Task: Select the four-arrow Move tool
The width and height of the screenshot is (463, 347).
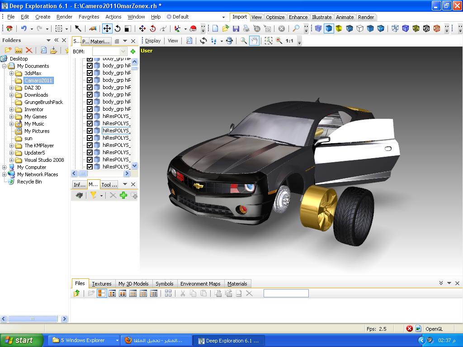Action: coord(107,28)
